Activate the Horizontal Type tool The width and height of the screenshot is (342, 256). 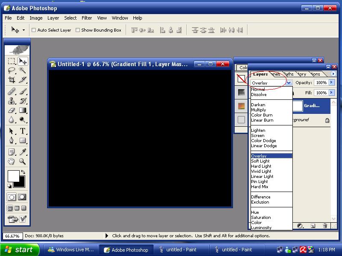pos(23,131)
